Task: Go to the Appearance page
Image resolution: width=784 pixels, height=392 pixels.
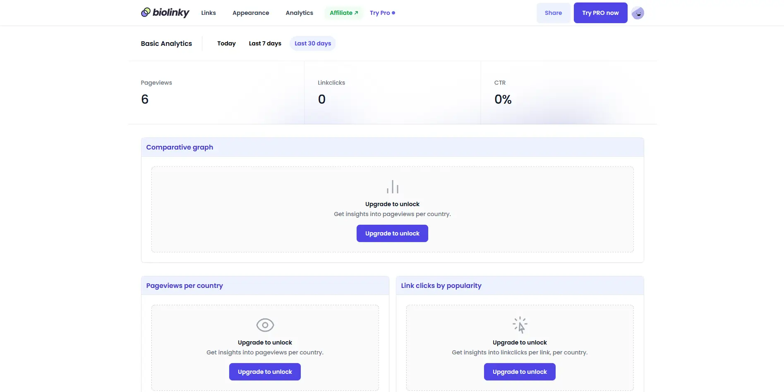Action: (x=251, y=13)
